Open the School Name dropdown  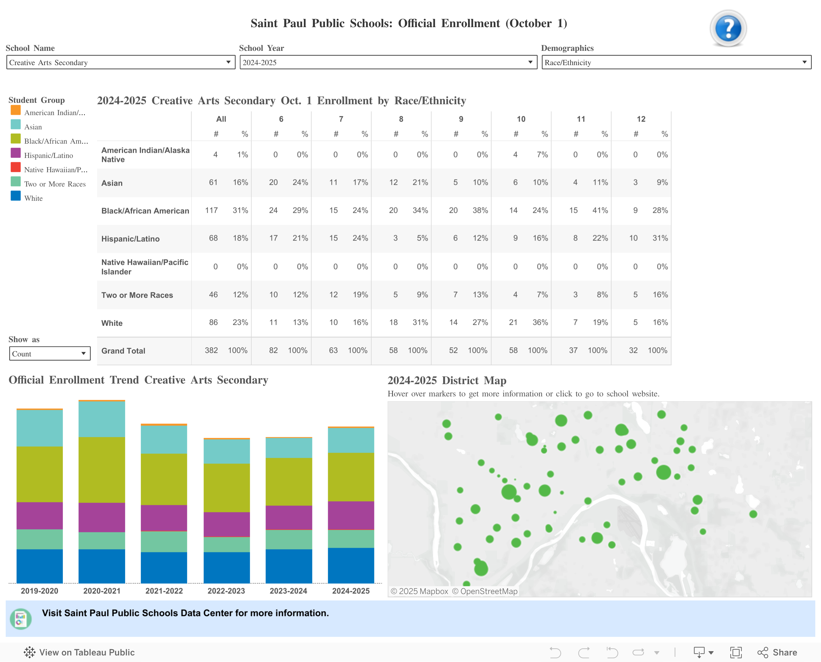click(228, 62)
